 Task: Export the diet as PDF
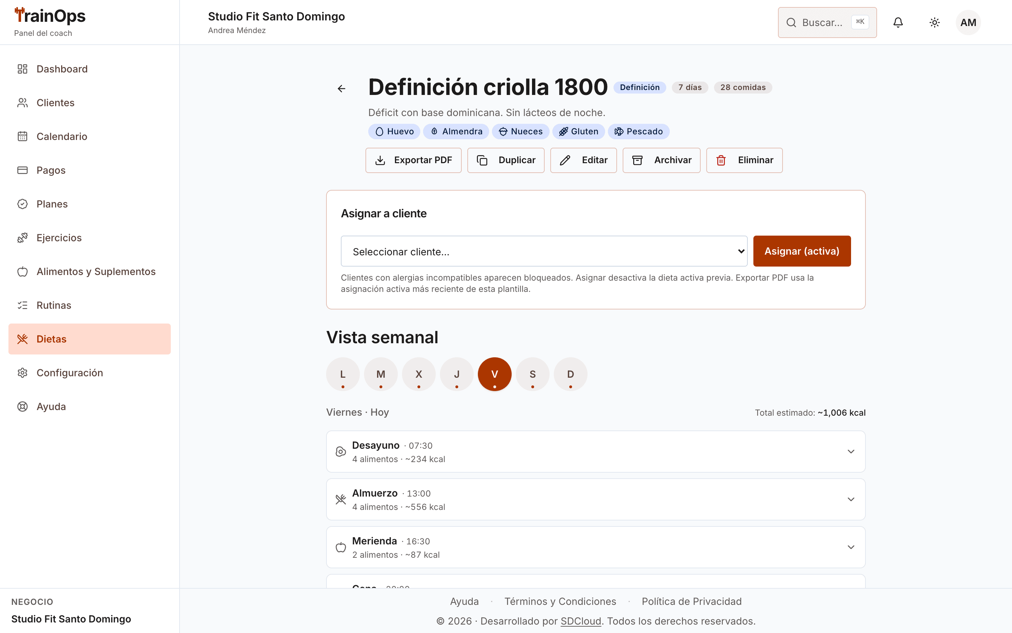click(413, 160)
